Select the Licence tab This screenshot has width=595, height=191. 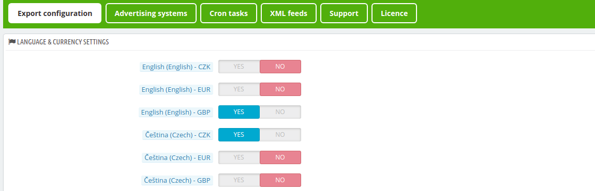394,13
